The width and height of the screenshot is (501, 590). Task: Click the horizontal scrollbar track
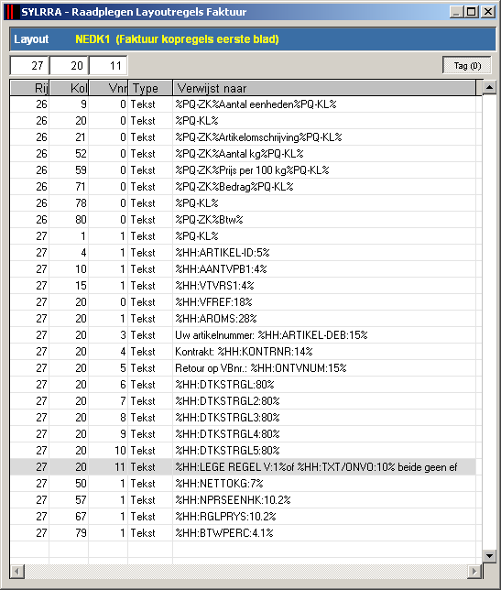pyautogui.click(x=245, y=571)
